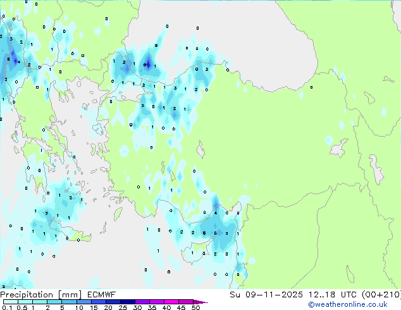Click the date '09-11-2025' in footer
Image resolution: width=401 pixels, height=310 pixels.
[x=274, y=295]
